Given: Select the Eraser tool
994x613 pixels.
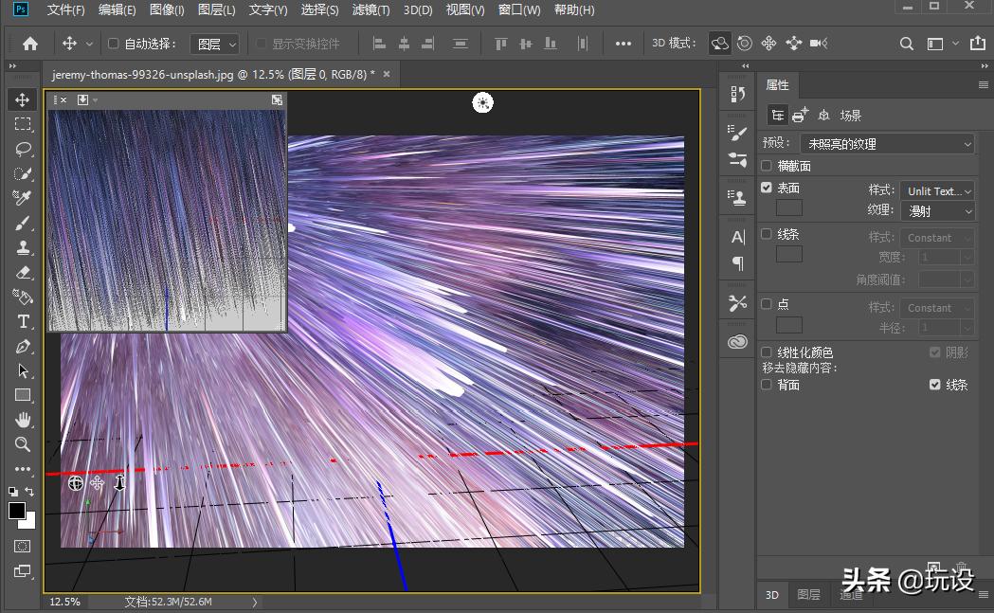Looking at the screenshot, I should click(23, 272).
